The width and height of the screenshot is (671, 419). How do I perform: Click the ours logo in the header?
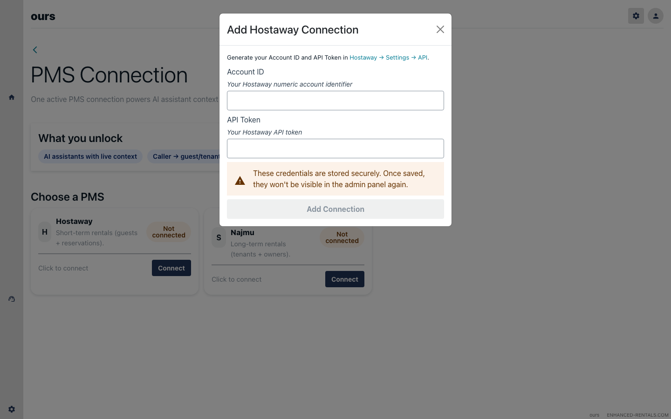click(x=43, y=15)
